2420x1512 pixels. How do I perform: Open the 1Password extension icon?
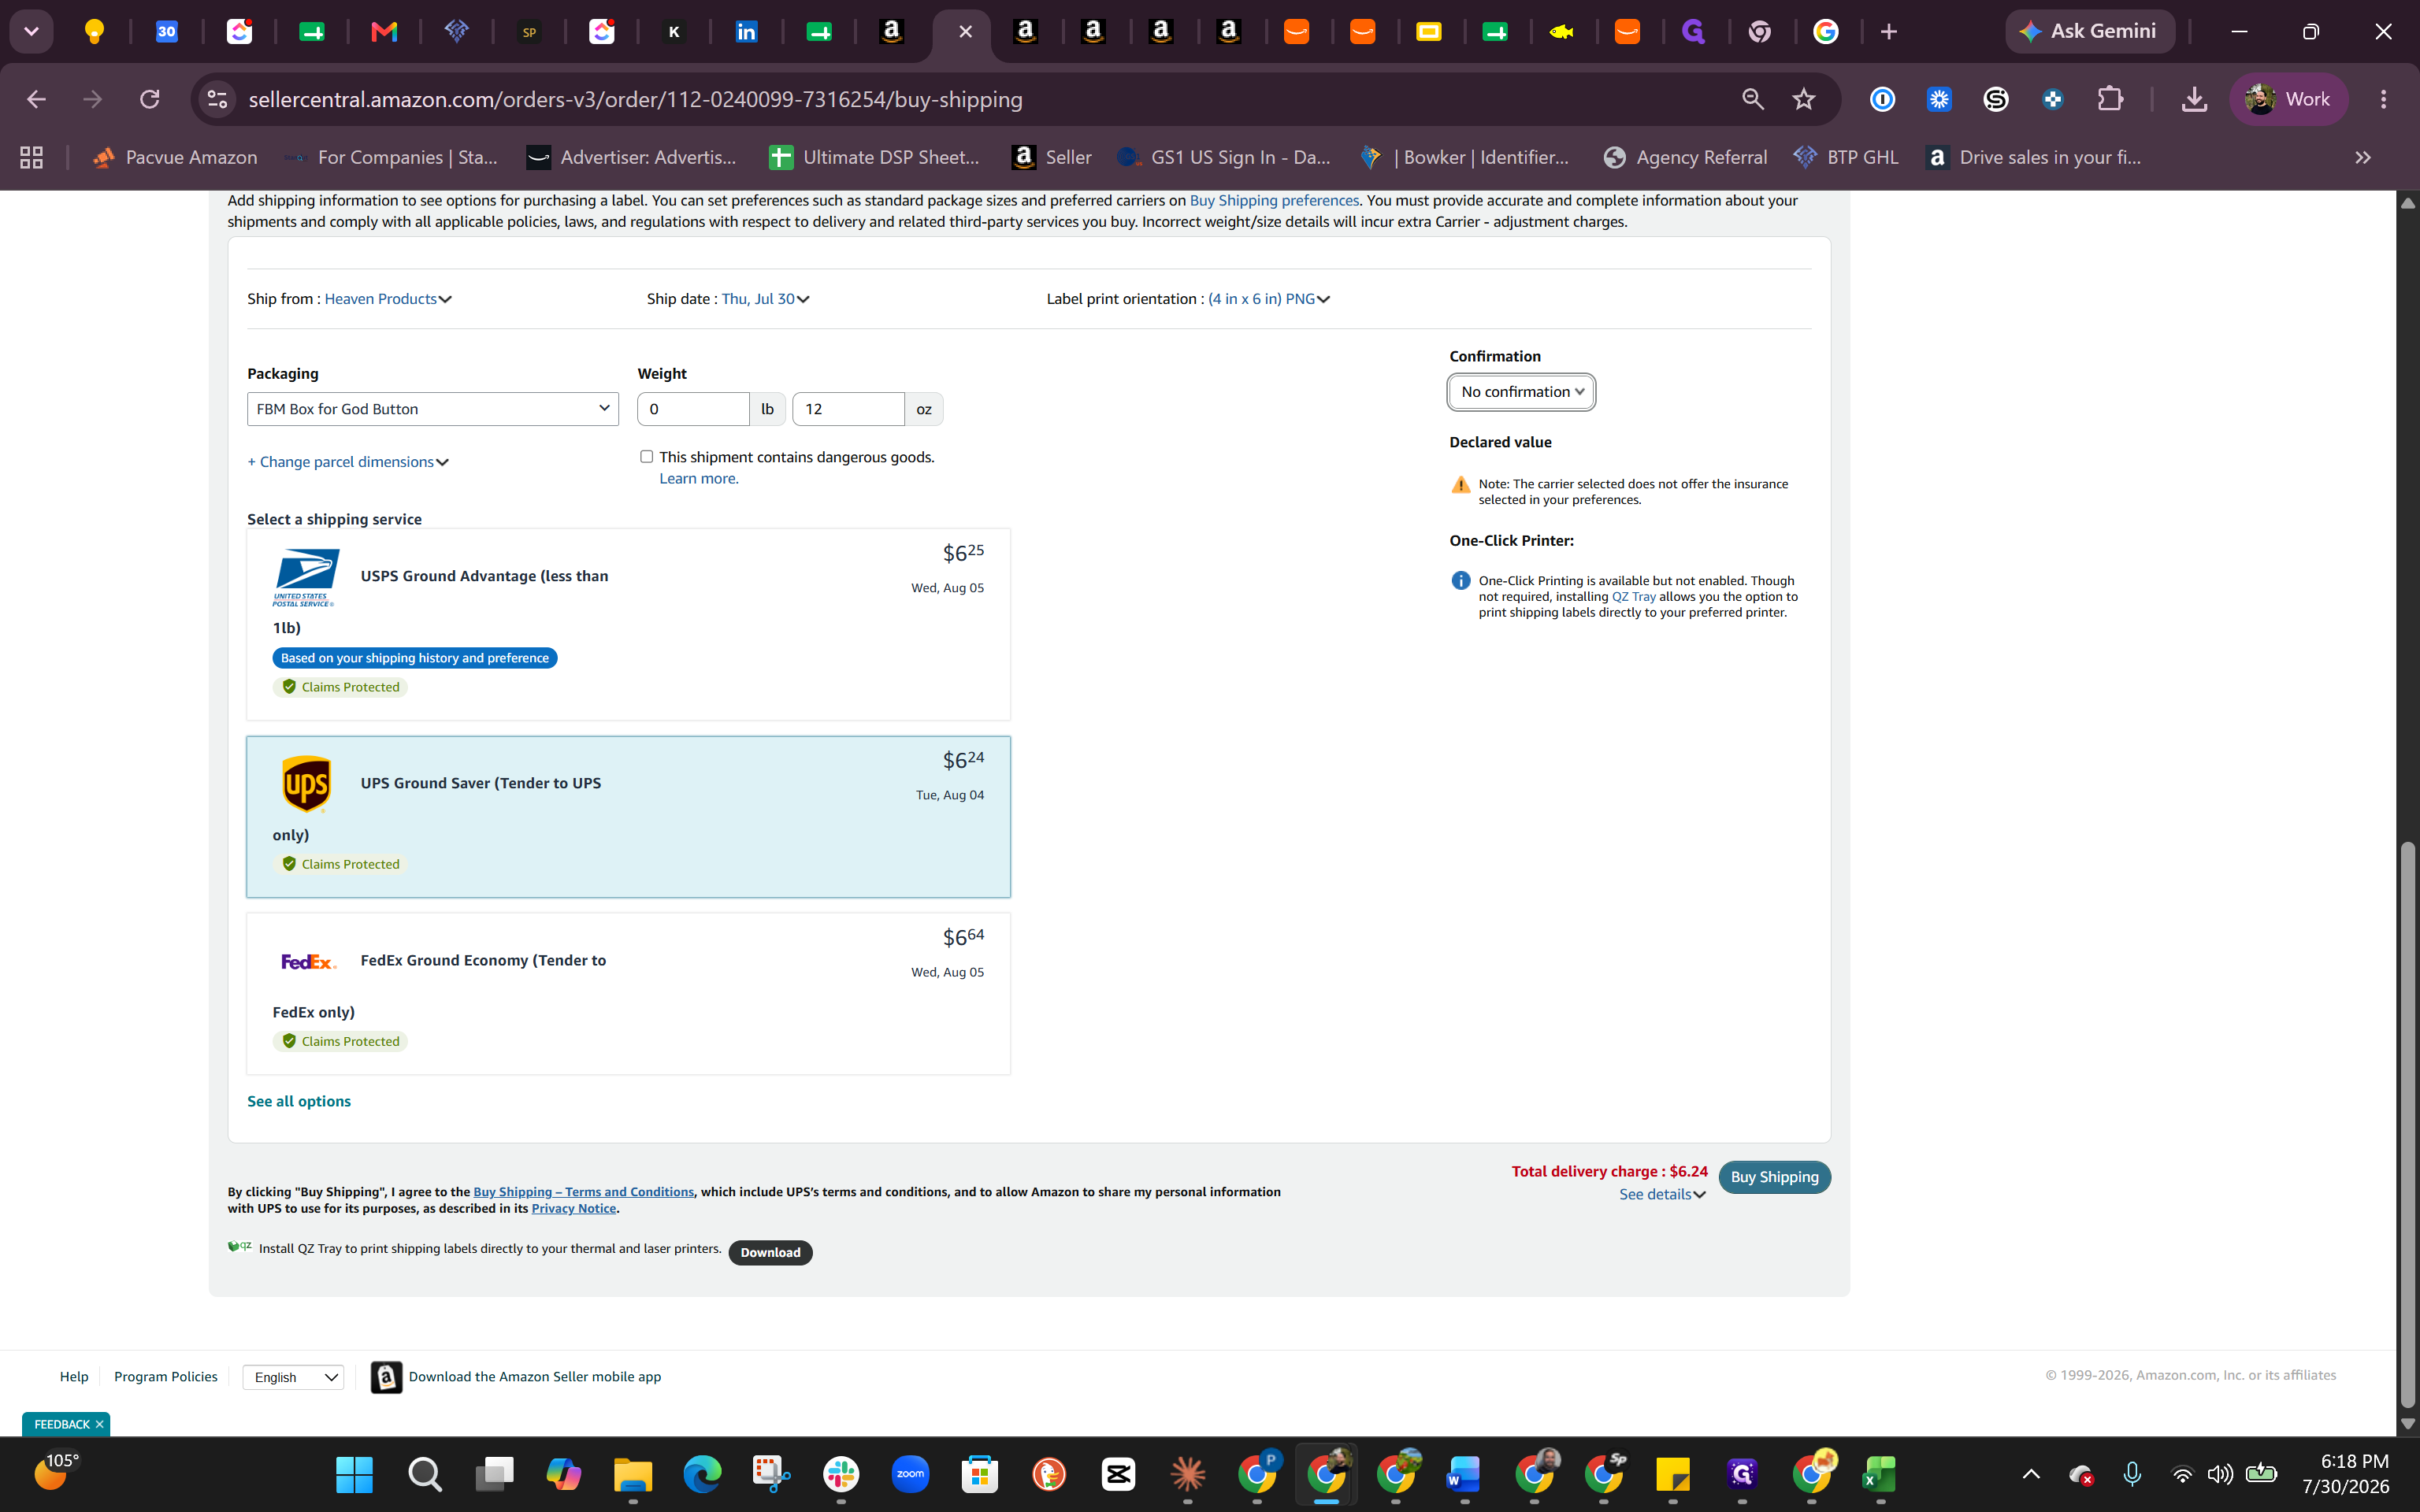pyautogui.click(x=1882, y=99)
